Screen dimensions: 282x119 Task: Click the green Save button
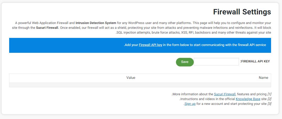pos(185,62)
